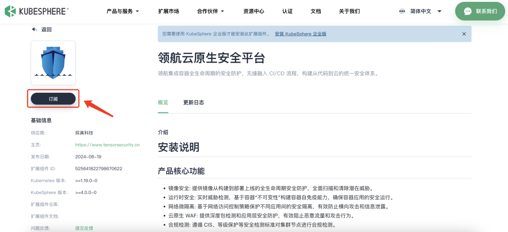Open 关于我们 page

point(349,11)
